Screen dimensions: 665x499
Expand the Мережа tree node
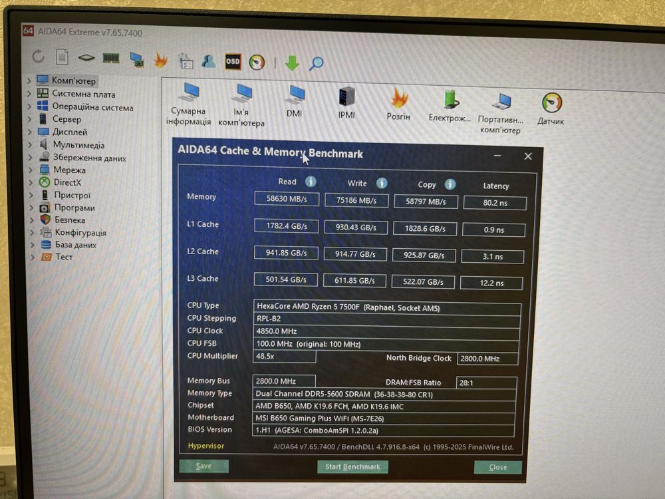pyautogui.click(x=31, y=170)
